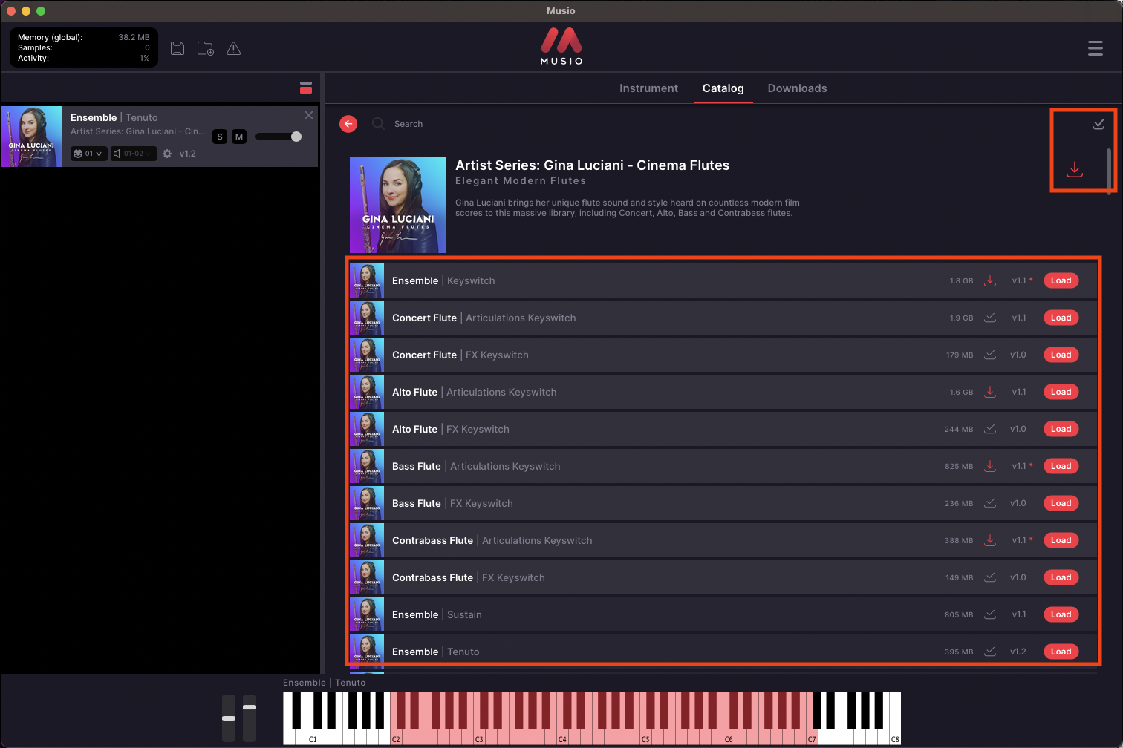Load Alto Flute FX Keyswitch

(x=1061, y=429)
